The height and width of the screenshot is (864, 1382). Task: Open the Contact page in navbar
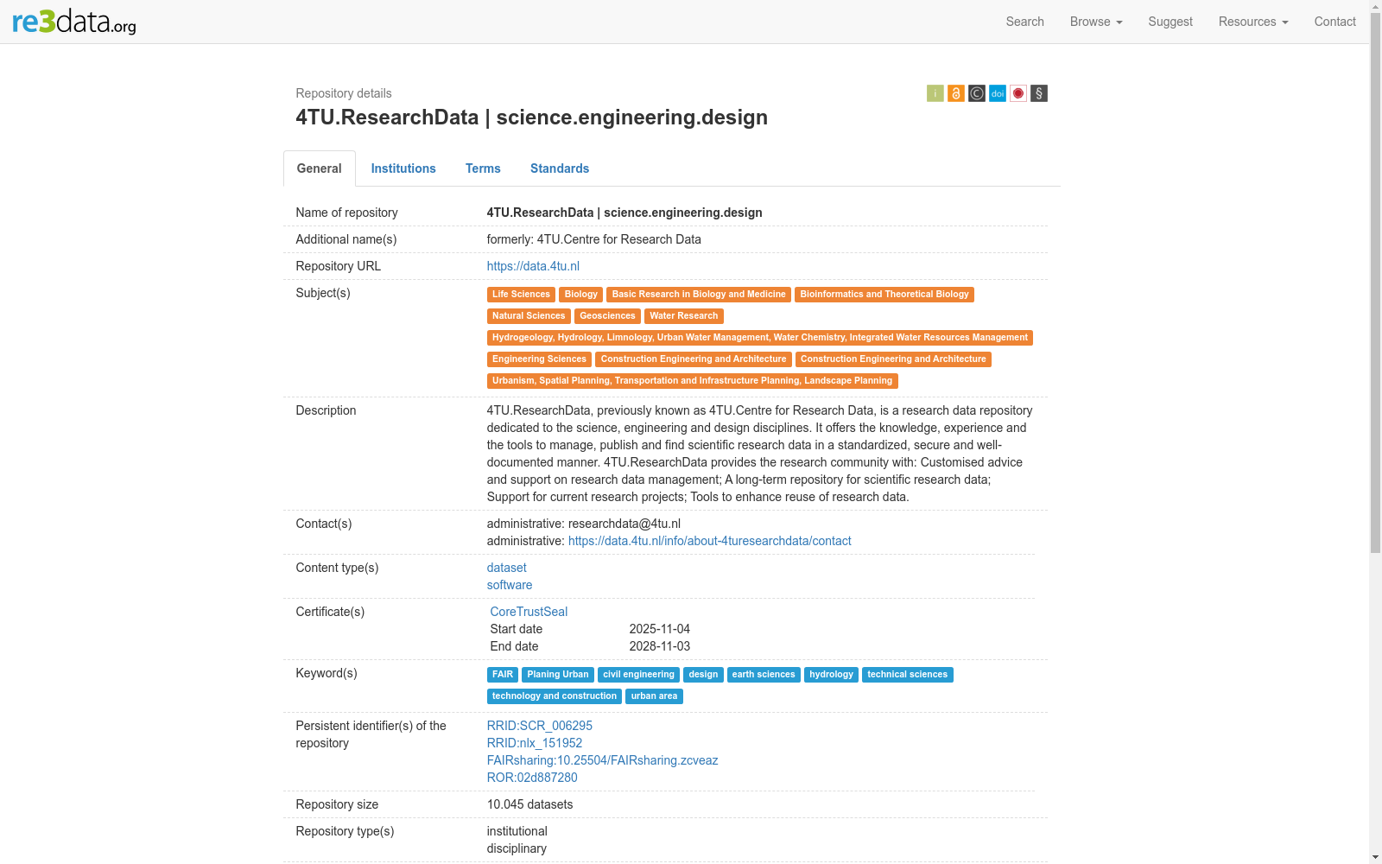pyautogui.click(x=1334, y=22)
